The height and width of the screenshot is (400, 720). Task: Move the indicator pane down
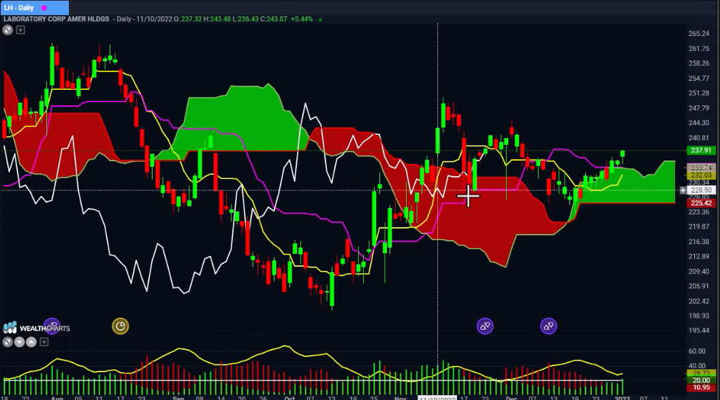[19, 341]
